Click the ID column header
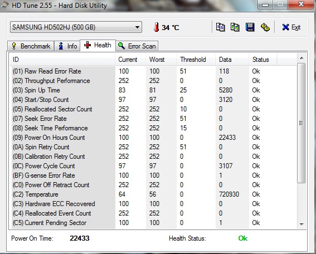Screen dimensions: 316x254 (x=62, y=60)
